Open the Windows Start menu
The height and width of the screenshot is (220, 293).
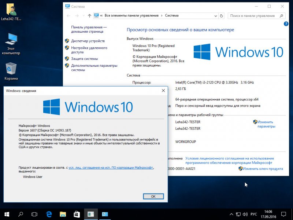[x=7, y=214]
